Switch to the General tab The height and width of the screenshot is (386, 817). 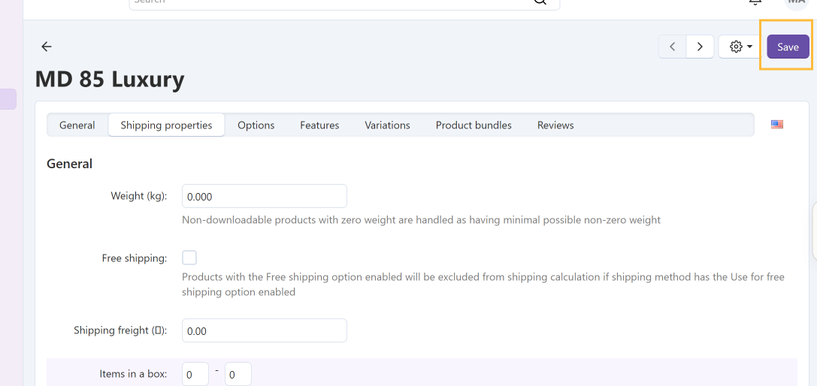point(77,125)
